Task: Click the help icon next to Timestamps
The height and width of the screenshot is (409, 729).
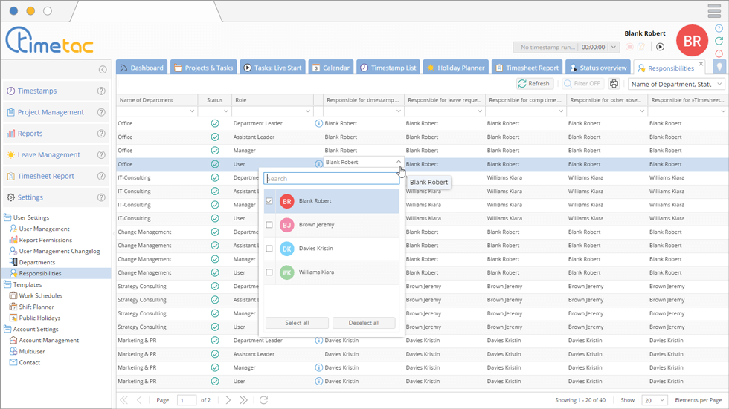Action: [101, 91]
